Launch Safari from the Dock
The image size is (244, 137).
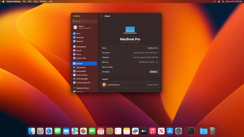point(49,131)
